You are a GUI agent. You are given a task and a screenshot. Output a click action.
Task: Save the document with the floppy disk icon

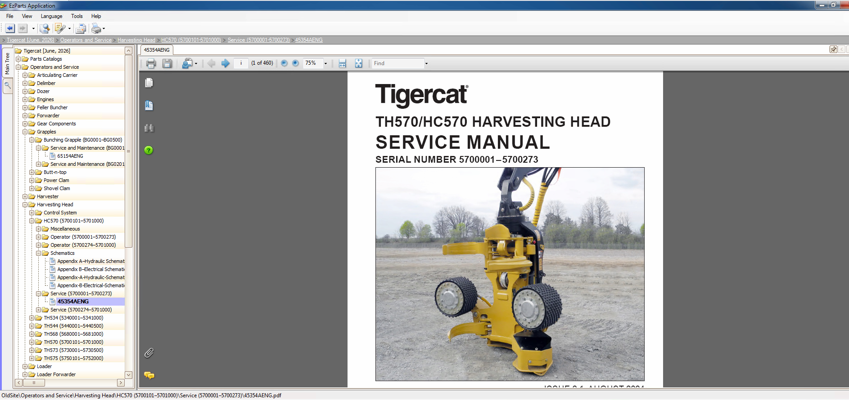167,63
